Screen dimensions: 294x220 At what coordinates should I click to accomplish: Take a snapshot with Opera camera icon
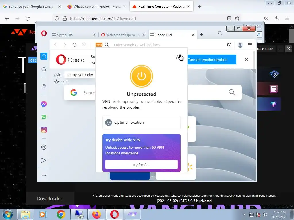pos(229,45)
